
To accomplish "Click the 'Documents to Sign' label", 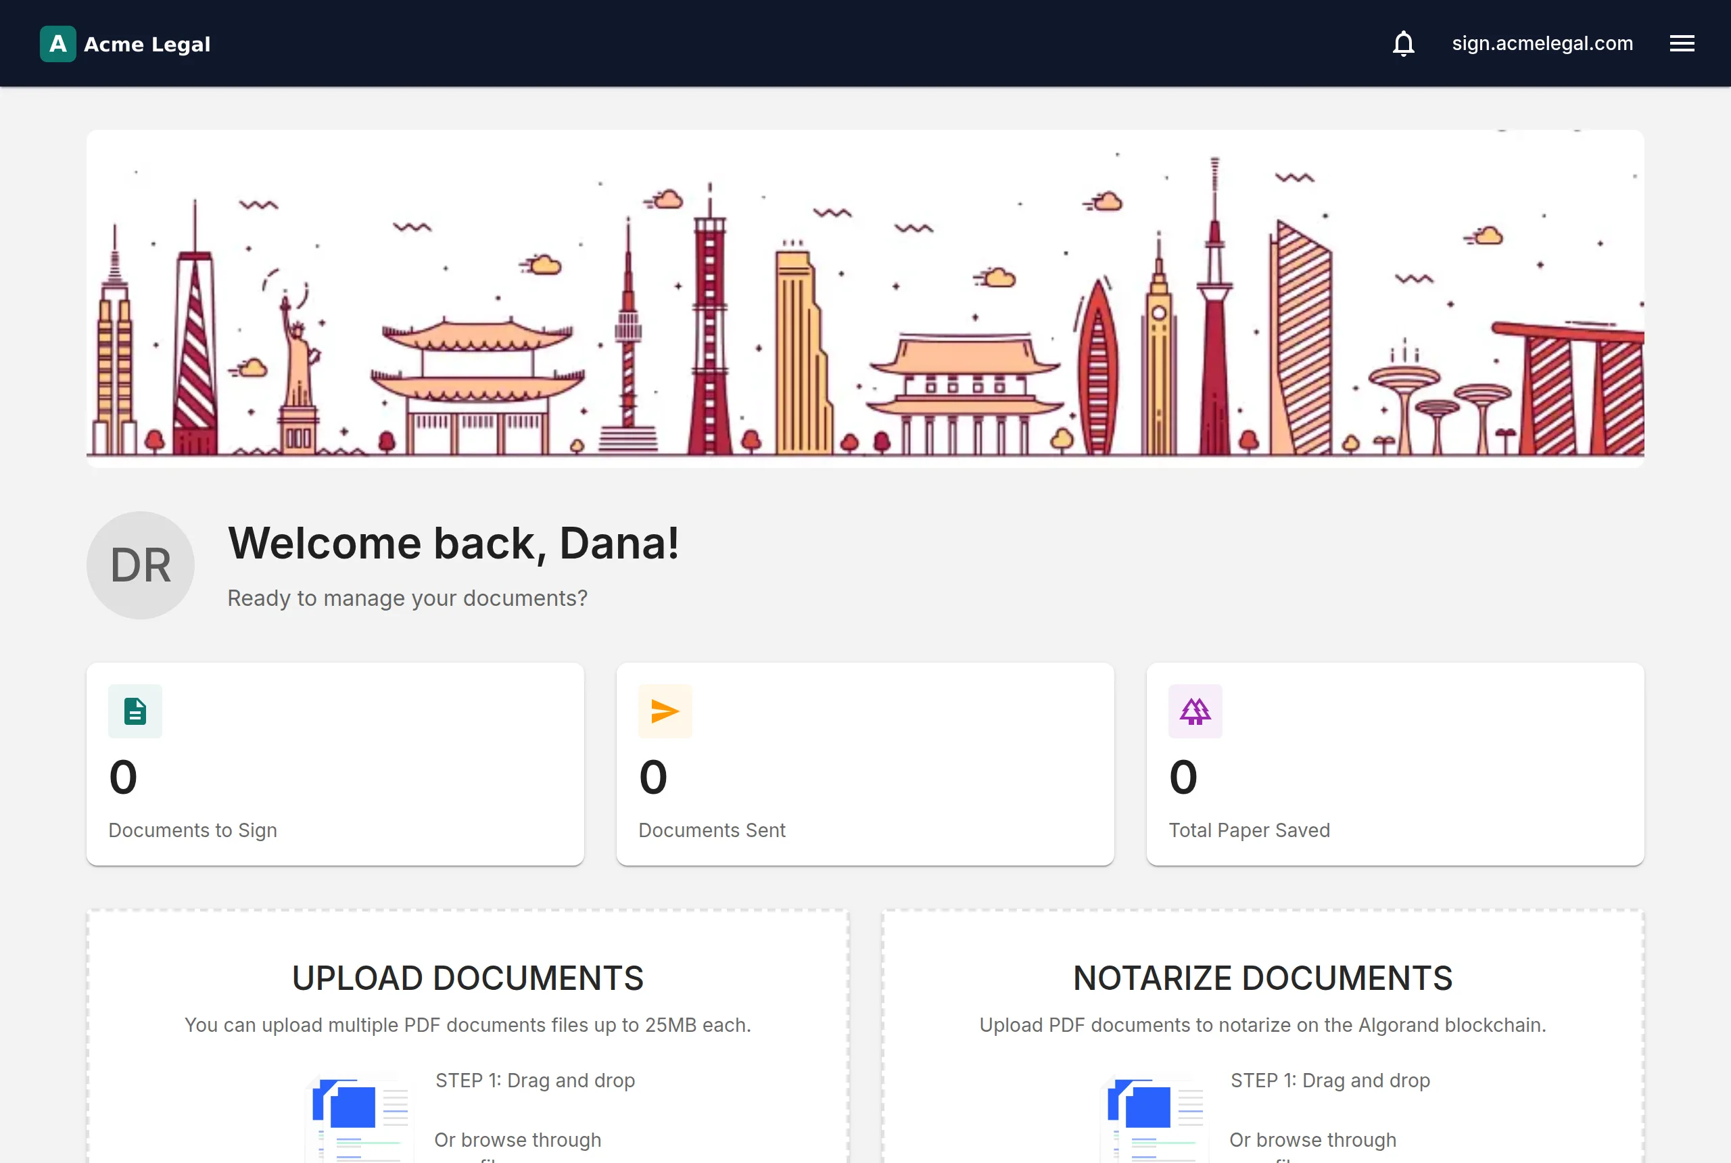I will pyautogui.click(x=193, y=831).
